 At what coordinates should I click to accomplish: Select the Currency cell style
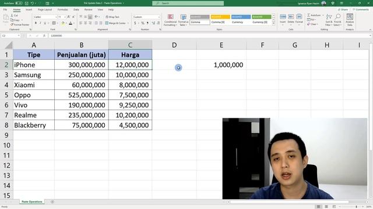(241, 22)
